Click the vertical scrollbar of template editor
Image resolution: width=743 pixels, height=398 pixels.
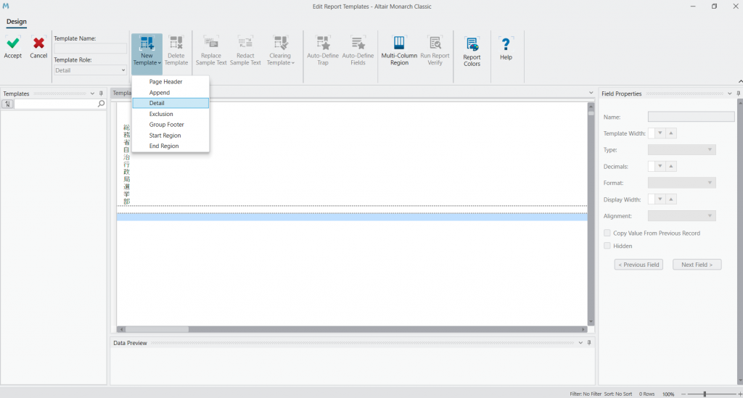591,214
